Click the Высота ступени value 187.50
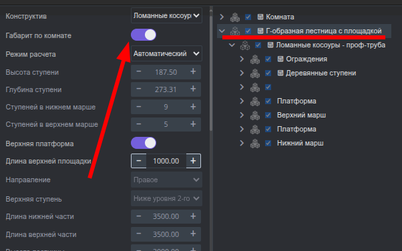Image resolution: width=402 pixels, height=251 pixels. 166,72
